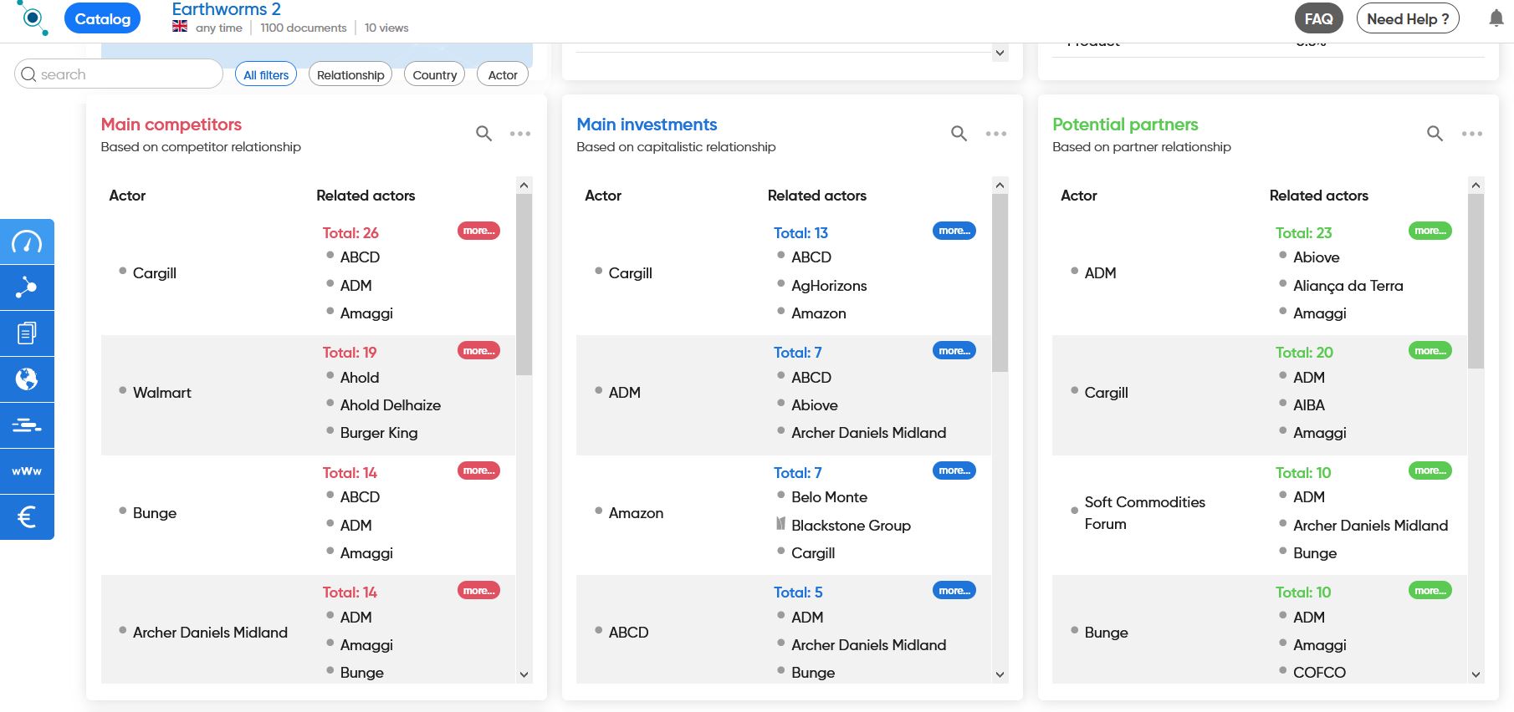Click Belo Monte related actor
Image resolution: width=1514 pixels, height=712 pixels.
[829, 497]
